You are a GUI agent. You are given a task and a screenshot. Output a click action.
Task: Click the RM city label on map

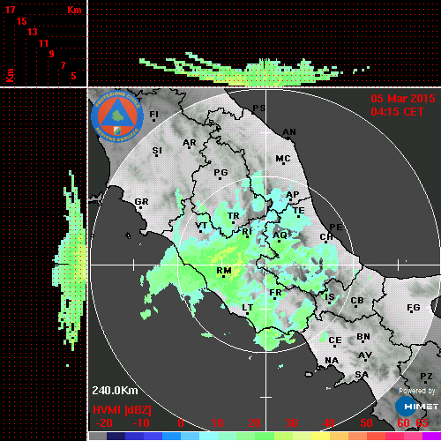click(224, 270)
